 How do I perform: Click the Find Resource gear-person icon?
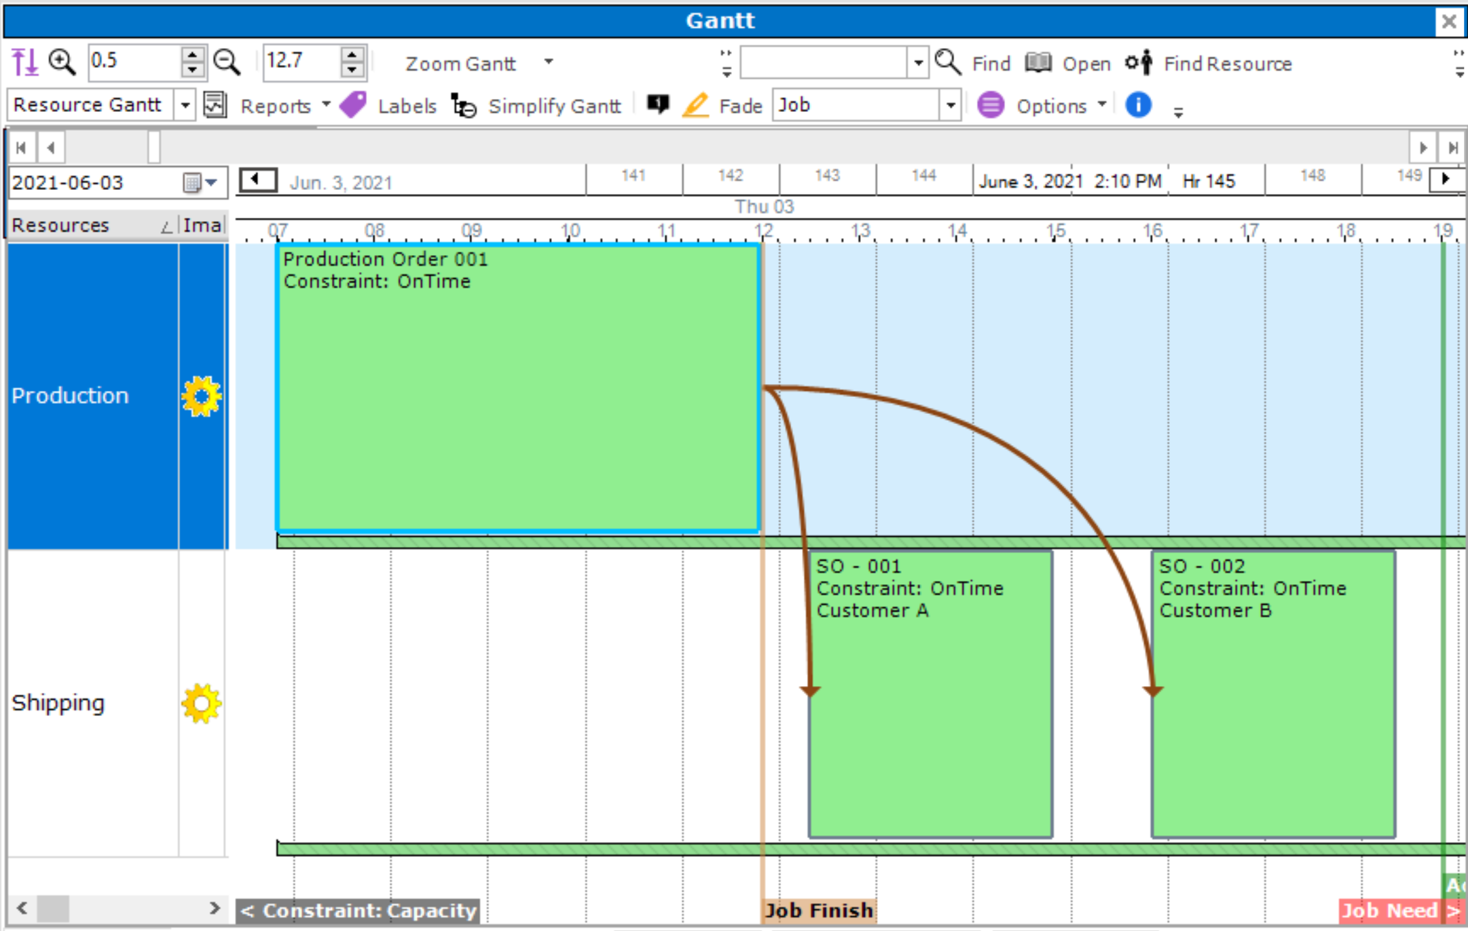1139,62
